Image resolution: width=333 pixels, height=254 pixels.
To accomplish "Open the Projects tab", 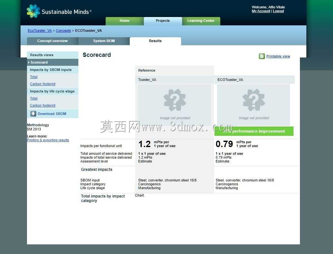I will point(163,21).
